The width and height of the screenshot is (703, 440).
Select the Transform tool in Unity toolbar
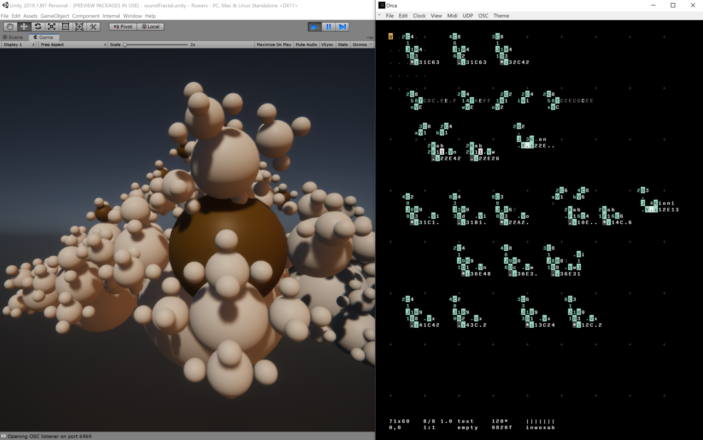79,27
